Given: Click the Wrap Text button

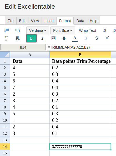Looking at the screenshot, I should click(88, 30).
